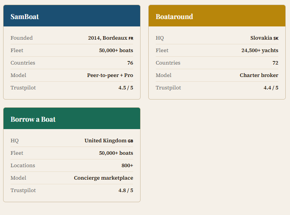Select Boataround's 72 countries value
Screen dimensions: 290x215
[275, 63]
